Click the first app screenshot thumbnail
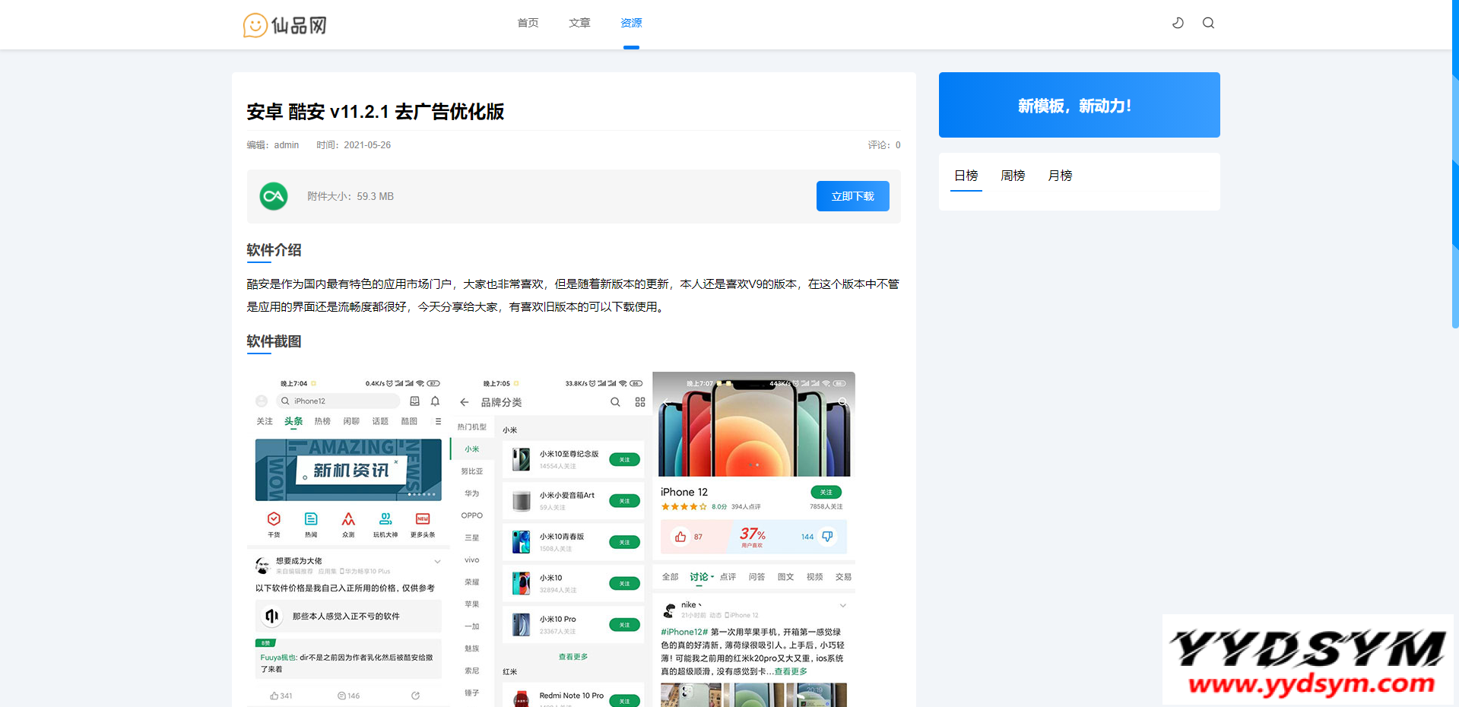The height and width of the screenshot is (707, 1459). point(347,532)
